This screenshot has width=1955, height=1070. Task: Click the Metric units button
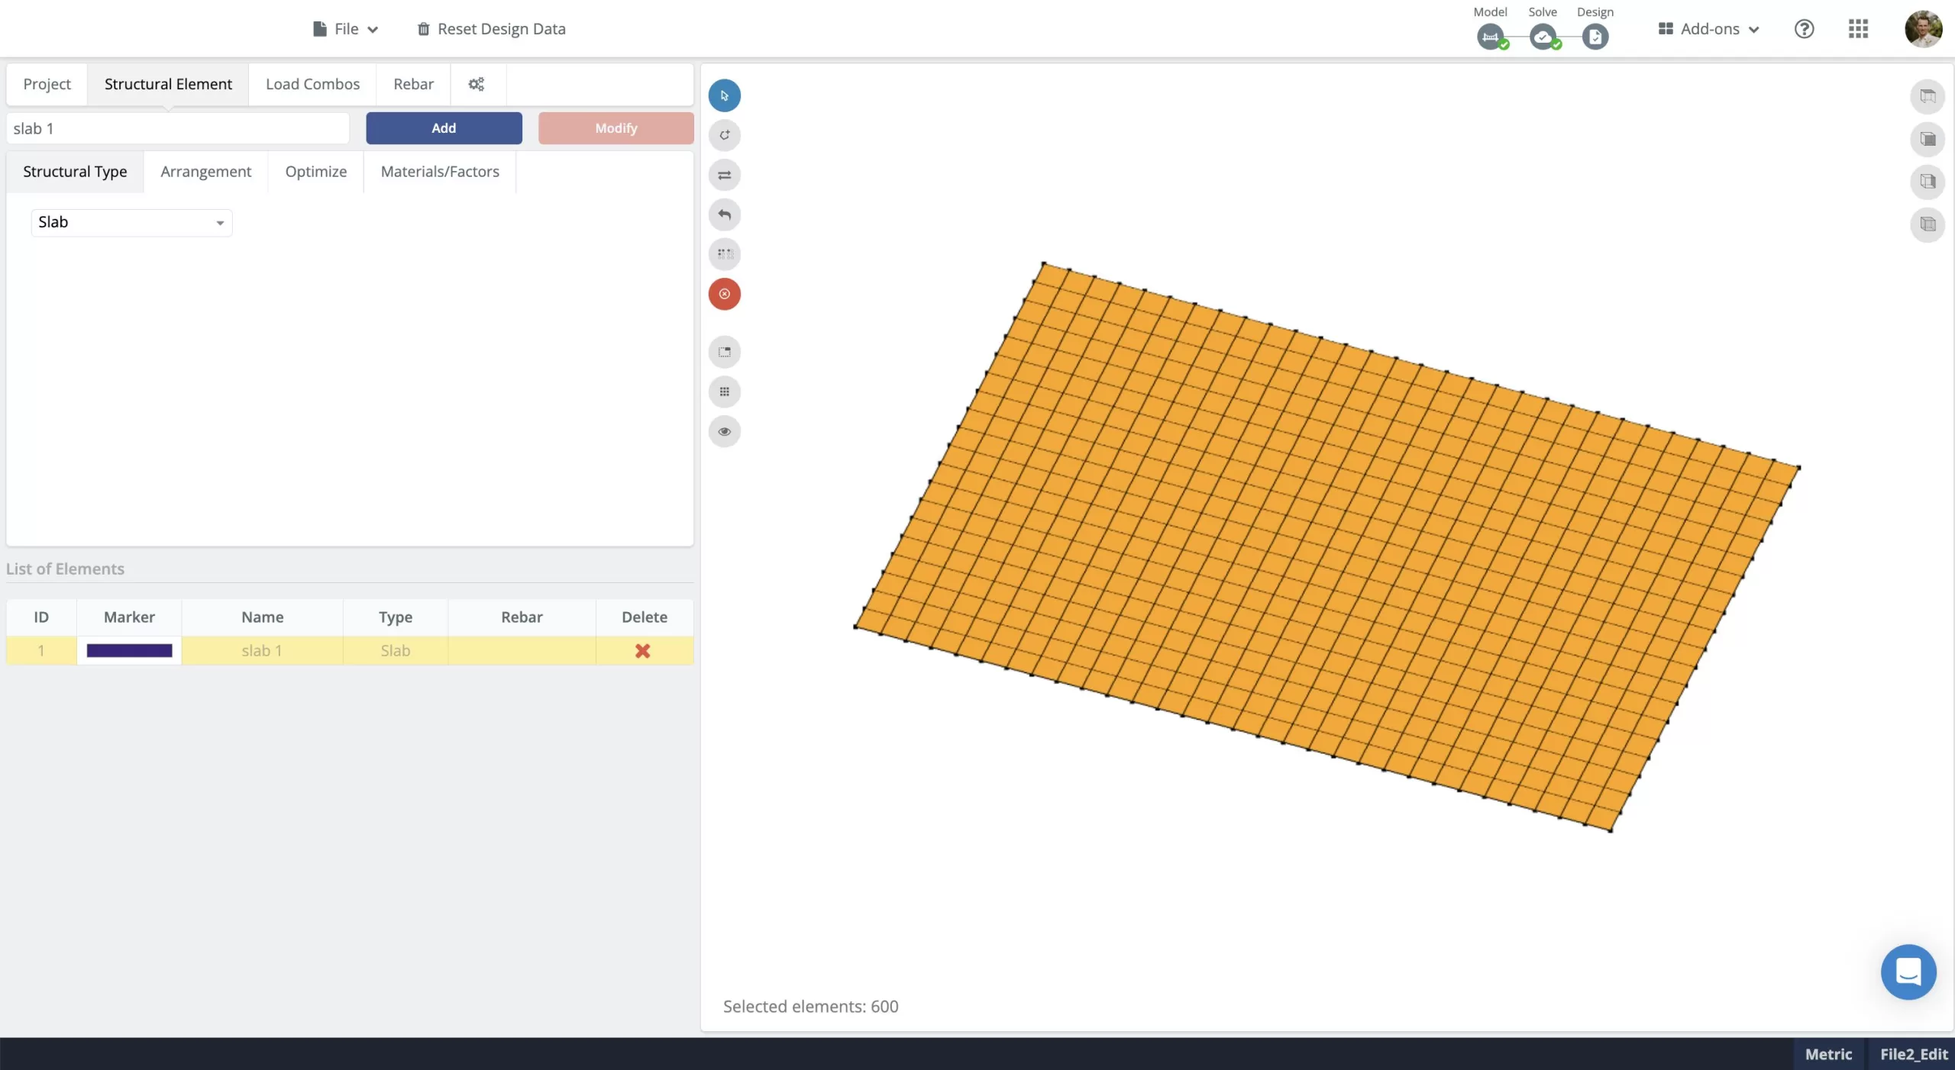pyautogui.click(x=1828, y=1054)
